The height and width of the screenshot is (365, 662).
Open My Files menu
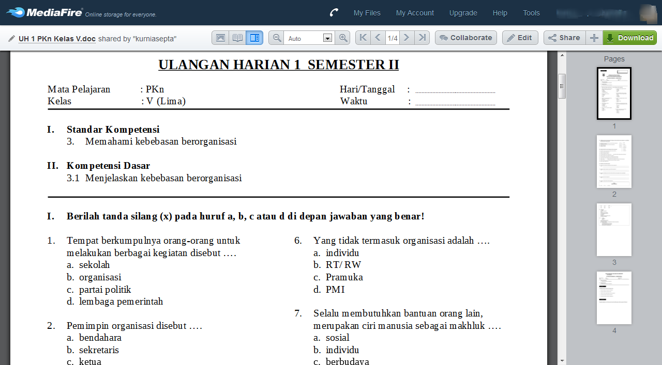click(367, 13)
